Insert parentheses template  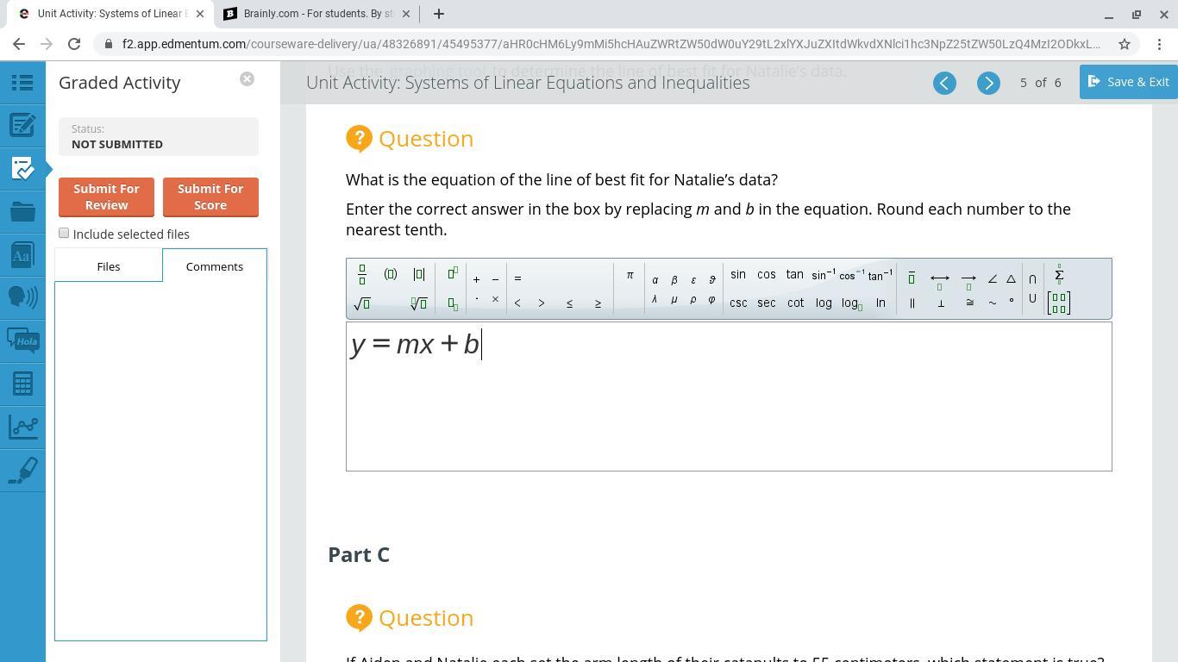pyautogui.click(x=391, y=274)
